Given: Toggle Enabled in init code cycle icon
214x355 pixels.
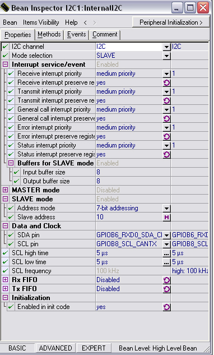Looking at the screenshot, I should point(166,307).
